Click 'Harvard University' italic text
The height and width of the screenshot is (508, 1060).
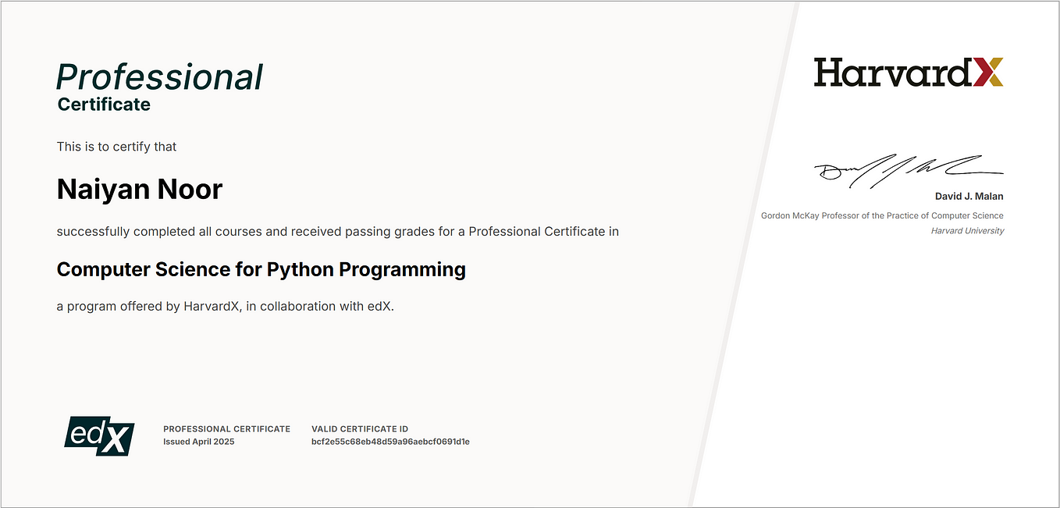(x=968, y=231)
